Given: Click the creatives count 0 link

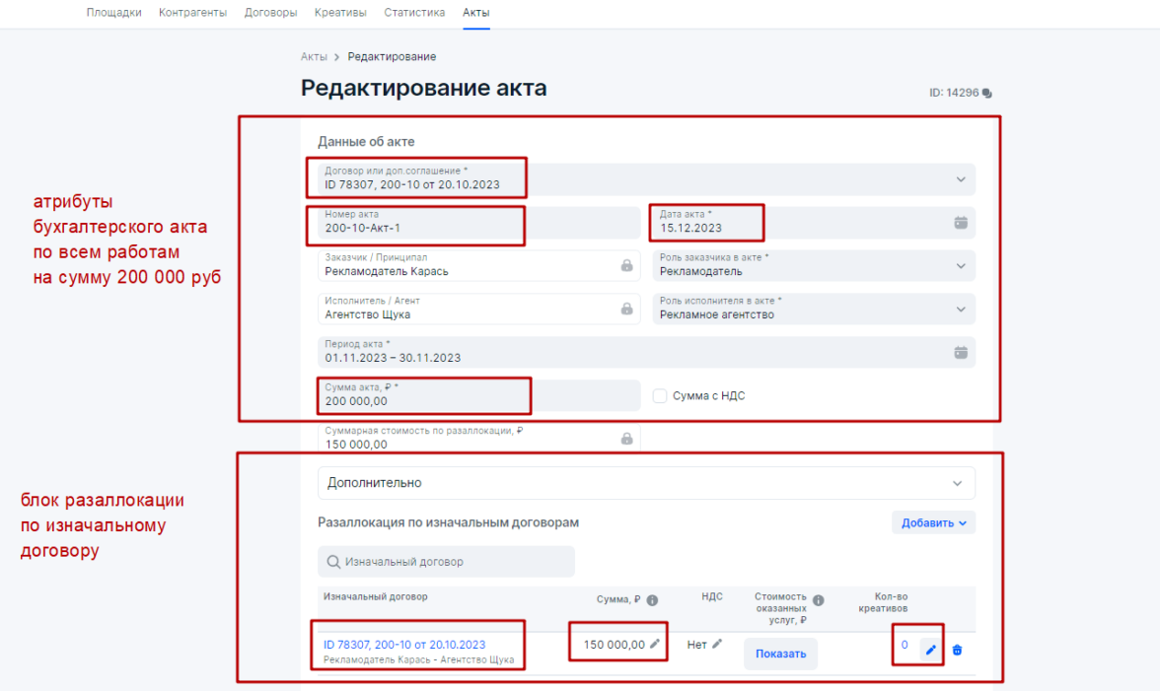Looking at the screenshot, I should pos(904,645).
